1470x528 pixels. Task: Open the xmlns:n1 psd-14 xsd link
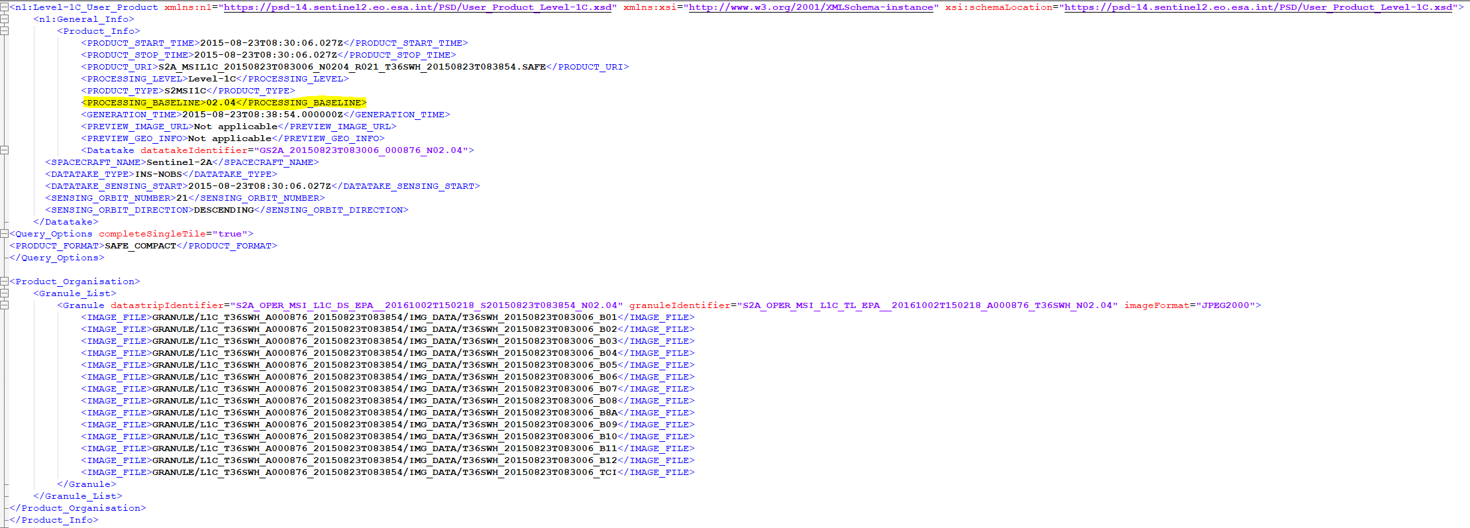(417, 7)
